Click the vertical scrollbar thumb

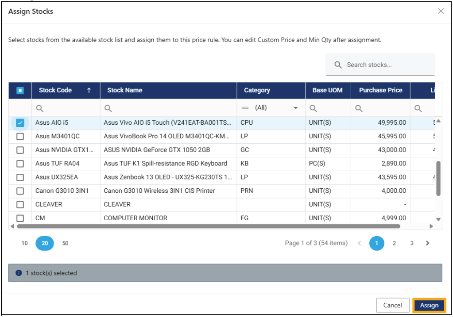tap(438, 179)
